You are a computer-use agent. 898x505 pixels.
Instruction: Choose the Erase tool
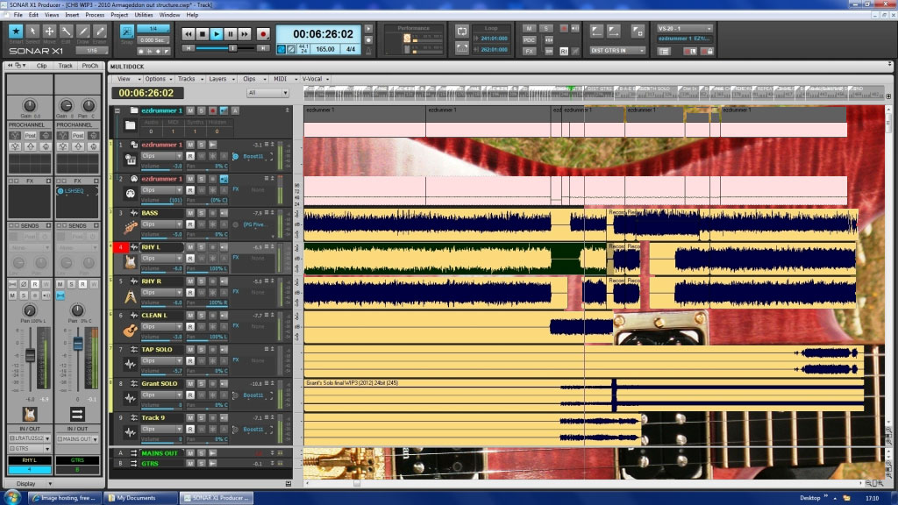click(x=100, y=33)
